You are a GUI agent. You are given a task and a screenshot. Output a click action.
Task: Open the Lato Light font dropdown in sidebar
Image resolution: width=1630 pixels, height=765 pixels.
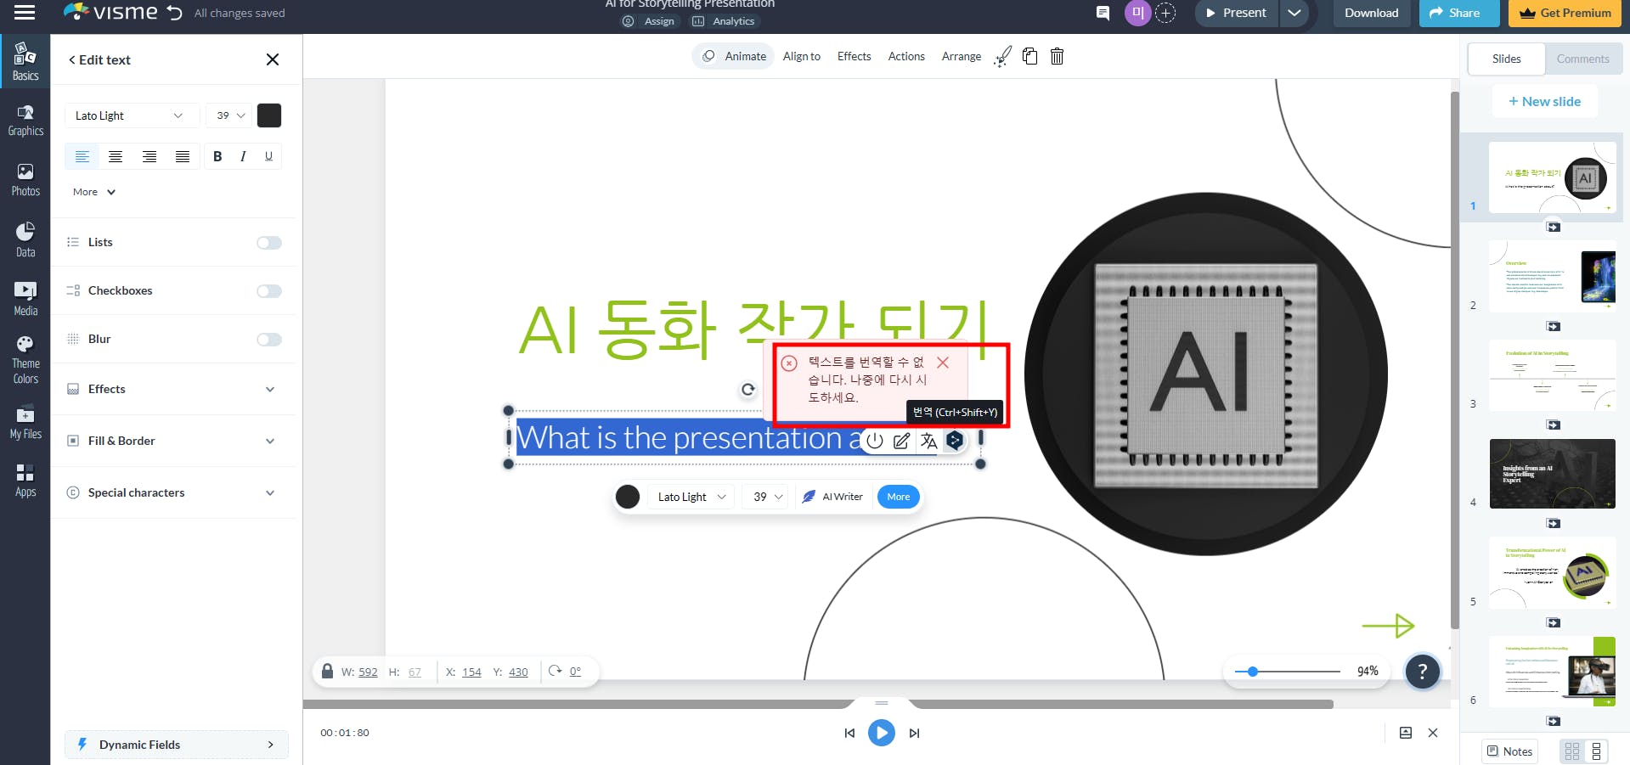click(132, 115)
